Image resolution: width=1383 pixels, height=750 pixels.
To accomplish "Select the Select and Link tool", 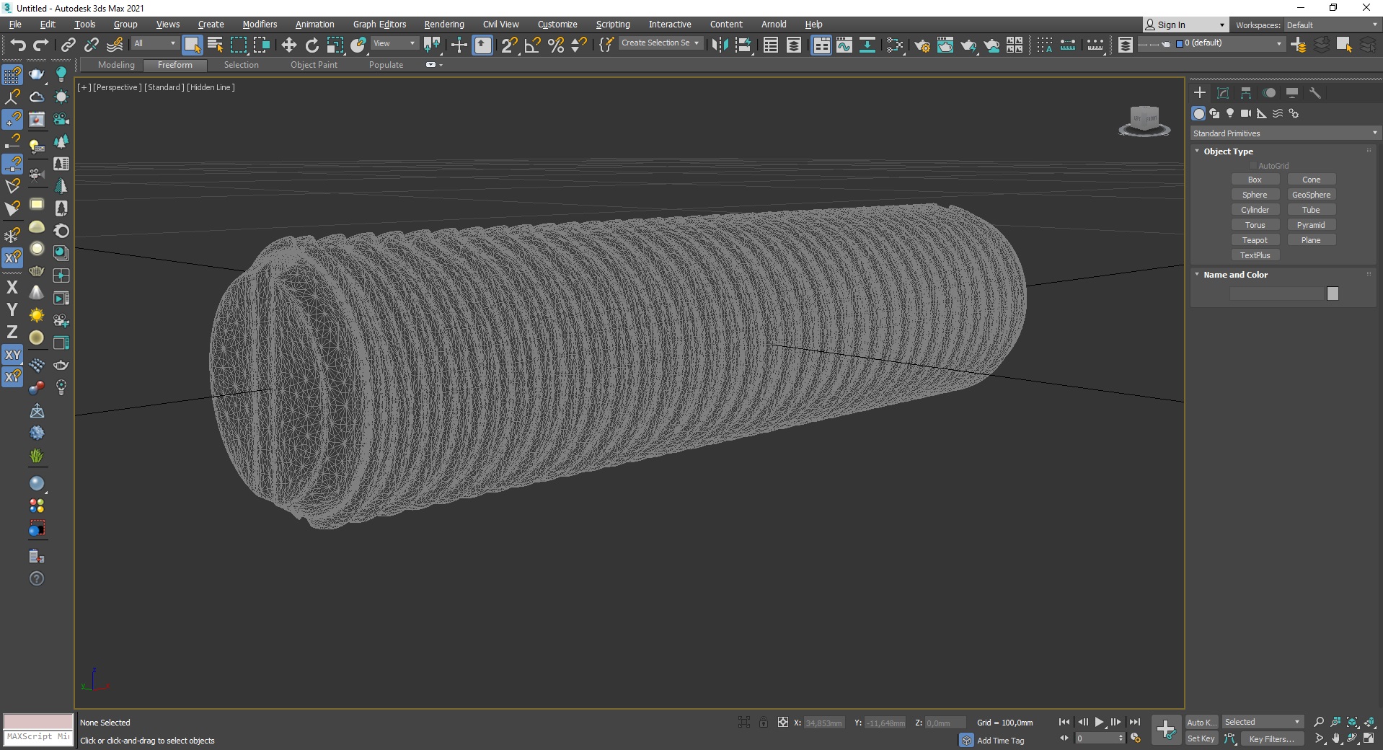I will (68, 45).
